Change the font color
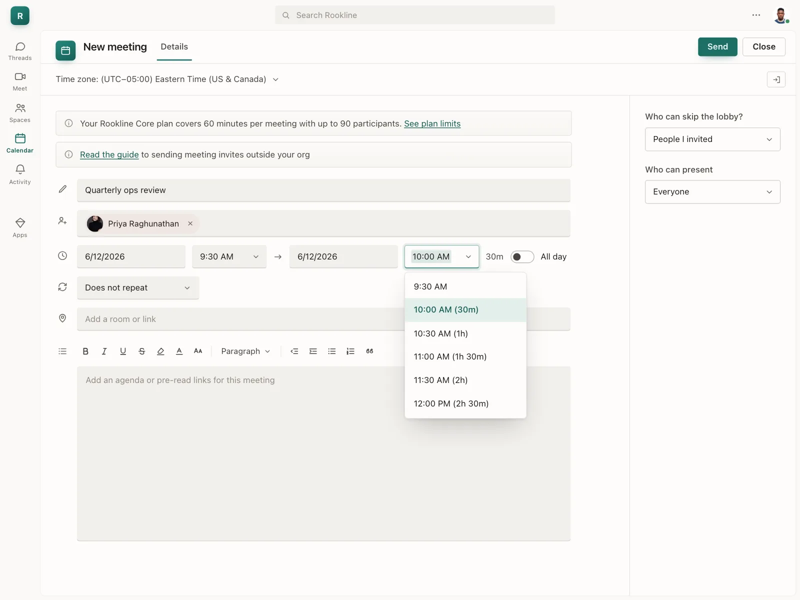Screen dimensions: 800x600 pos(179,351)
